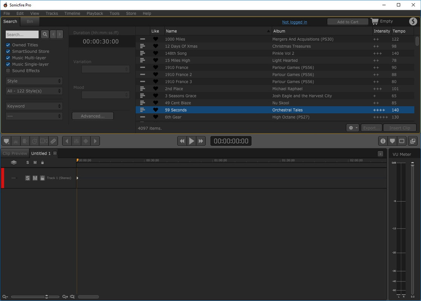Image resolution: width=421 pixels, height=301 pixels.
Task: Open the Variation dropdown
Action: tap(106, 69)
